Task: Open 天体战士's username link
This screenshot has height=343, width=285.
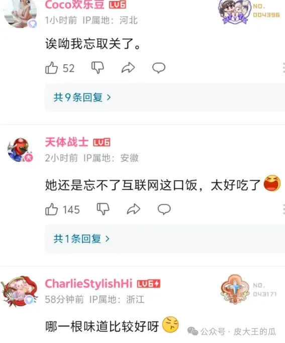Action: tap(67, 143)
